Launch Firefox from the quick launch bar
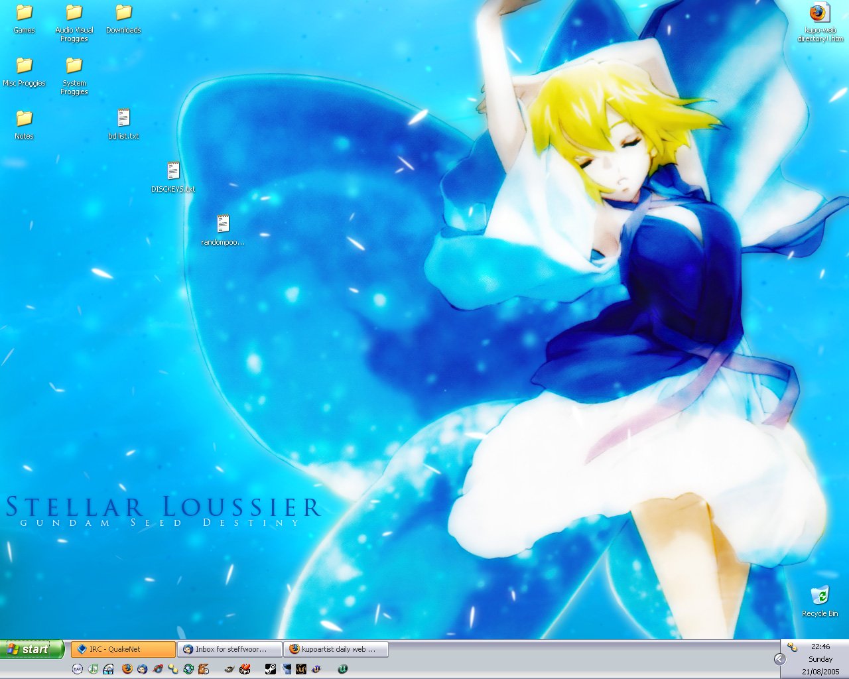This screenshot has height=679, width=849. pos(127,669)
